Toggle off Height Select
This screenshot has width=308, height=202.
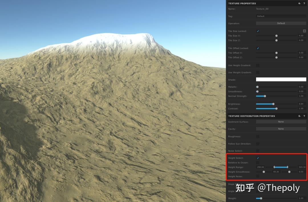pyautogui.click(x=258, y=158)
